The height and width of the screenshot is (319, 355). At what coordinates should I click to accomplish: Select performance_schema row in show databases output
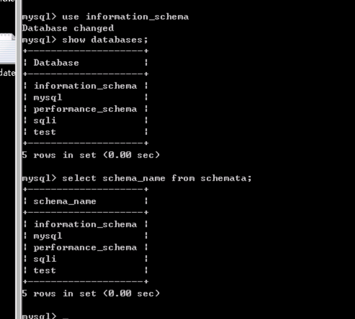pos(85,109)
